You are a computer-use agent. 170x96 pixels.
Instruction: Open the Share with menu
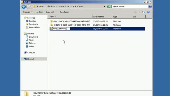click(51, 12)
